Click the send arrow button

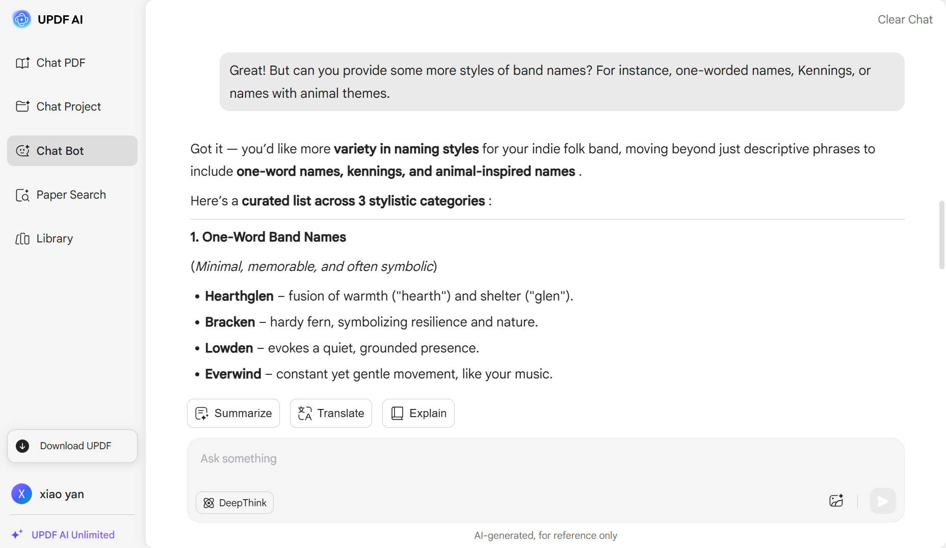click(883, 501)
